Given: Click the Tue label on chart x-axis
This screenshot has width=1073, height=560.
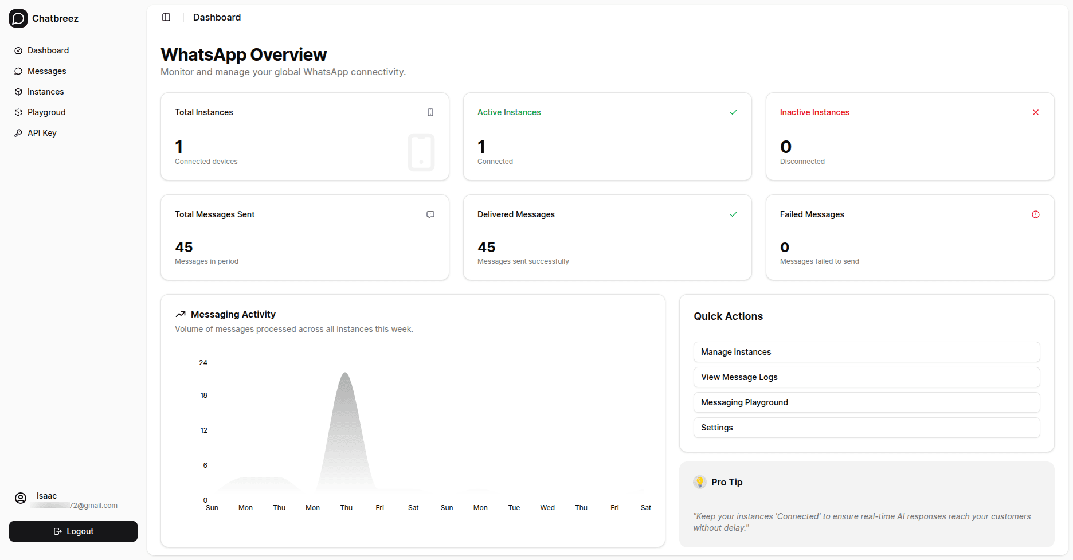Looking at the screenshot, I should point(514,508).
